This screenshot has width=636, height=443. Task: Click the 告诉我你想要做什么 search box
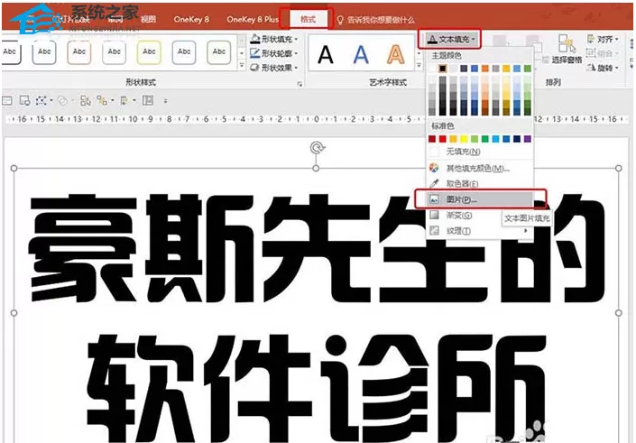tap(375, 20)
